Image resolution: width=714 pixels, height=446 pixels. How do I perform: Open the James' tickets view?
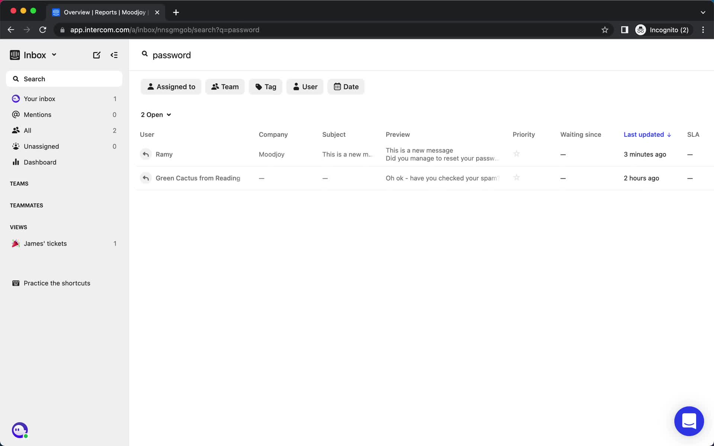point(45,243)
